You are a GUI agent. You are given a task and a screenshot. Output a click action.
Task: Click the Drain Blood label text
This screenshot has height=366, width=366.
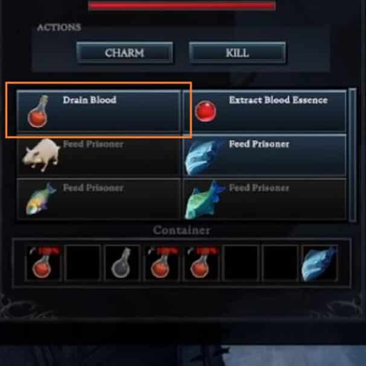point(89,100)
